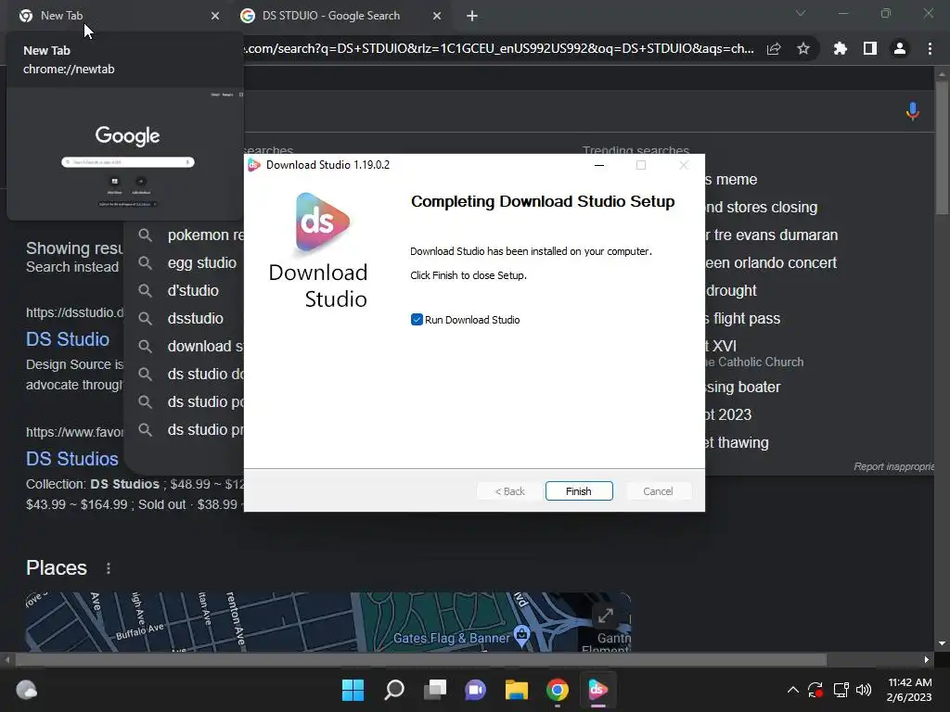Screen dimensions: 950x712
Task: Show hidden system tray icons
Action: tap(792, 690)
